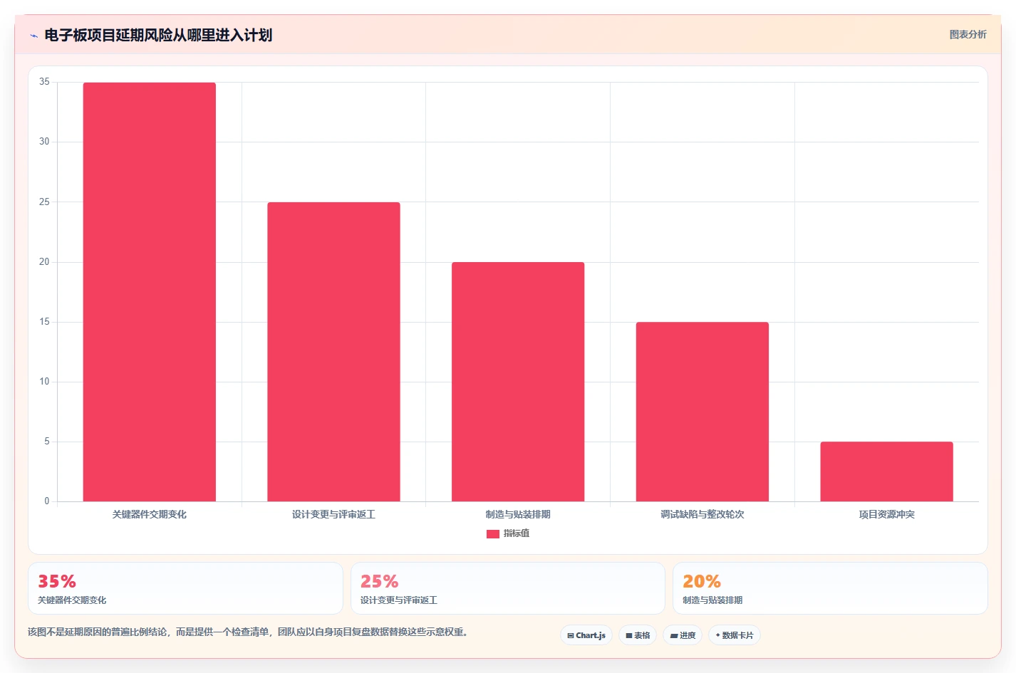Select the 25% 设计变更与评审返工 stat card
This screenshot has width=1016, height=673.
click(507, 588)
